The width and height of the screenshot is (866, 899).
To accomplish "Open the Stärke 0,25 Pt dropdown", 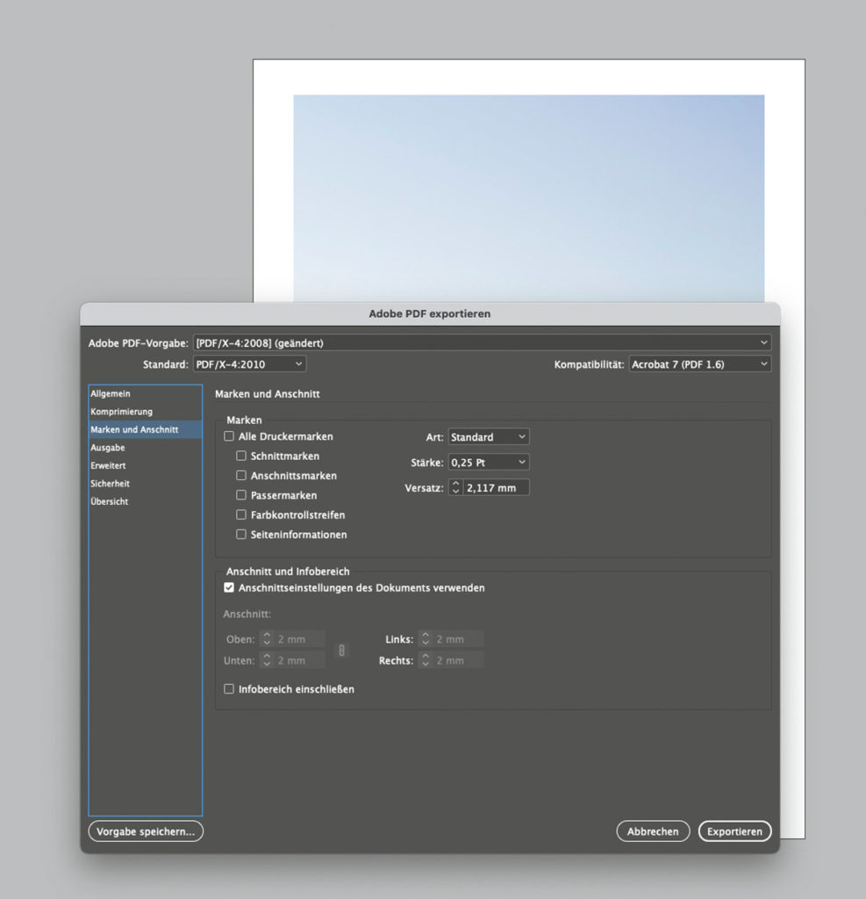I will point(489,462).
